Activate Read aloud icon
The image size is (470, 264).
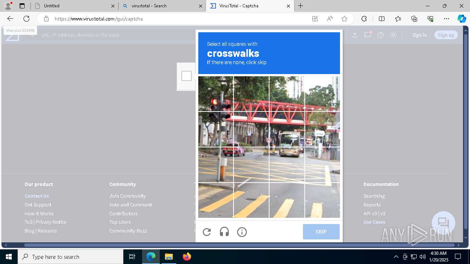[x=330, y=19]
